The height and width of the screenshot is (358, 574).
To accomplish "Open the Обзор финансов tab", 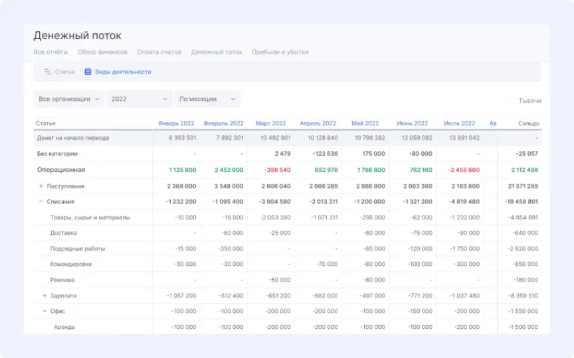I will pos(102,52).
